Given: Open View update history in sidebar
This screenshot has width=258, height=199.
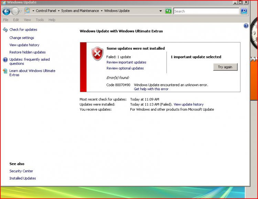Looking at the screenshot, I should click(24, 45).
